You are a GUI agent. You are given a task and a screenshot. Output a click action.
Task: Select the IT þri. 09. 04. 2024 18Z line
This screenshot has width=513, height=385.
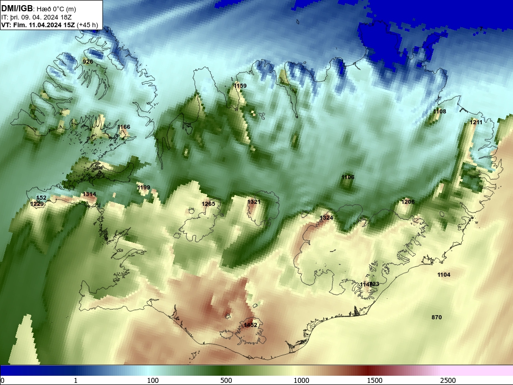point(36,17)
